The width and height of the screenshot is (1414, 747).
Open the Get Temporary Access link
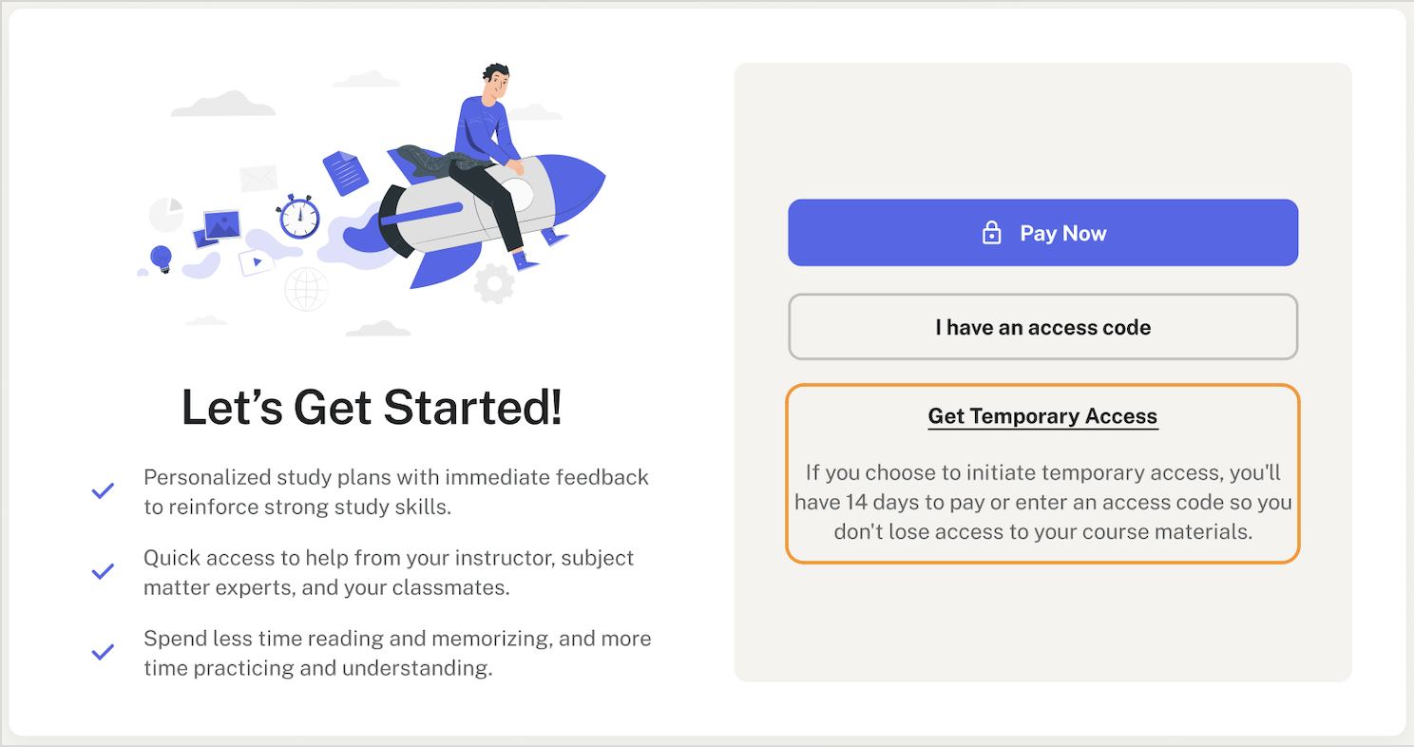pos(1042,416)
